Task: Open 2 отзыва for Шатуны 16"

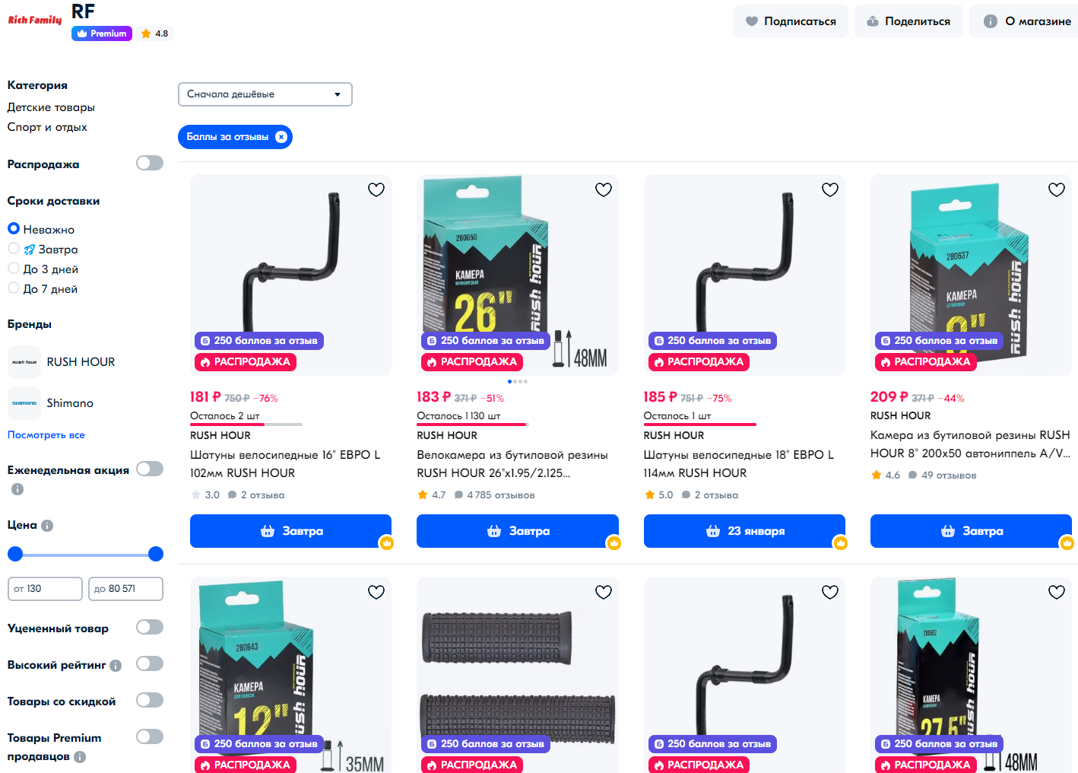Action: (256, 495)
